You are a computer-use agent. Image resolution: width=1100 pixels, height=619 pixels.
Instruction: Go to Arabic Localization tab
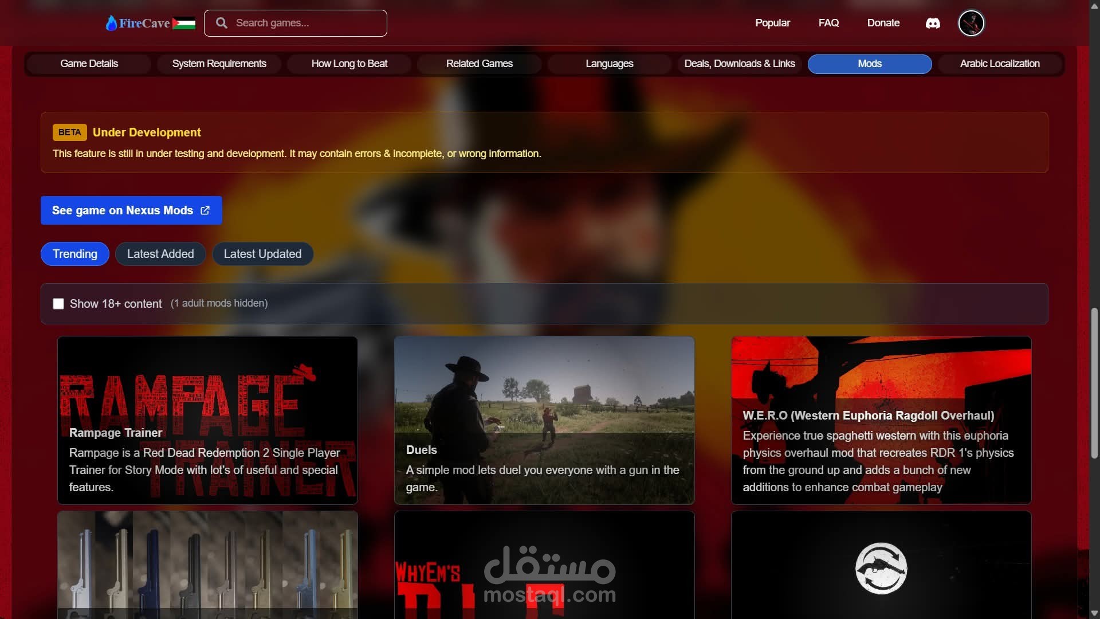pos(999,64)
